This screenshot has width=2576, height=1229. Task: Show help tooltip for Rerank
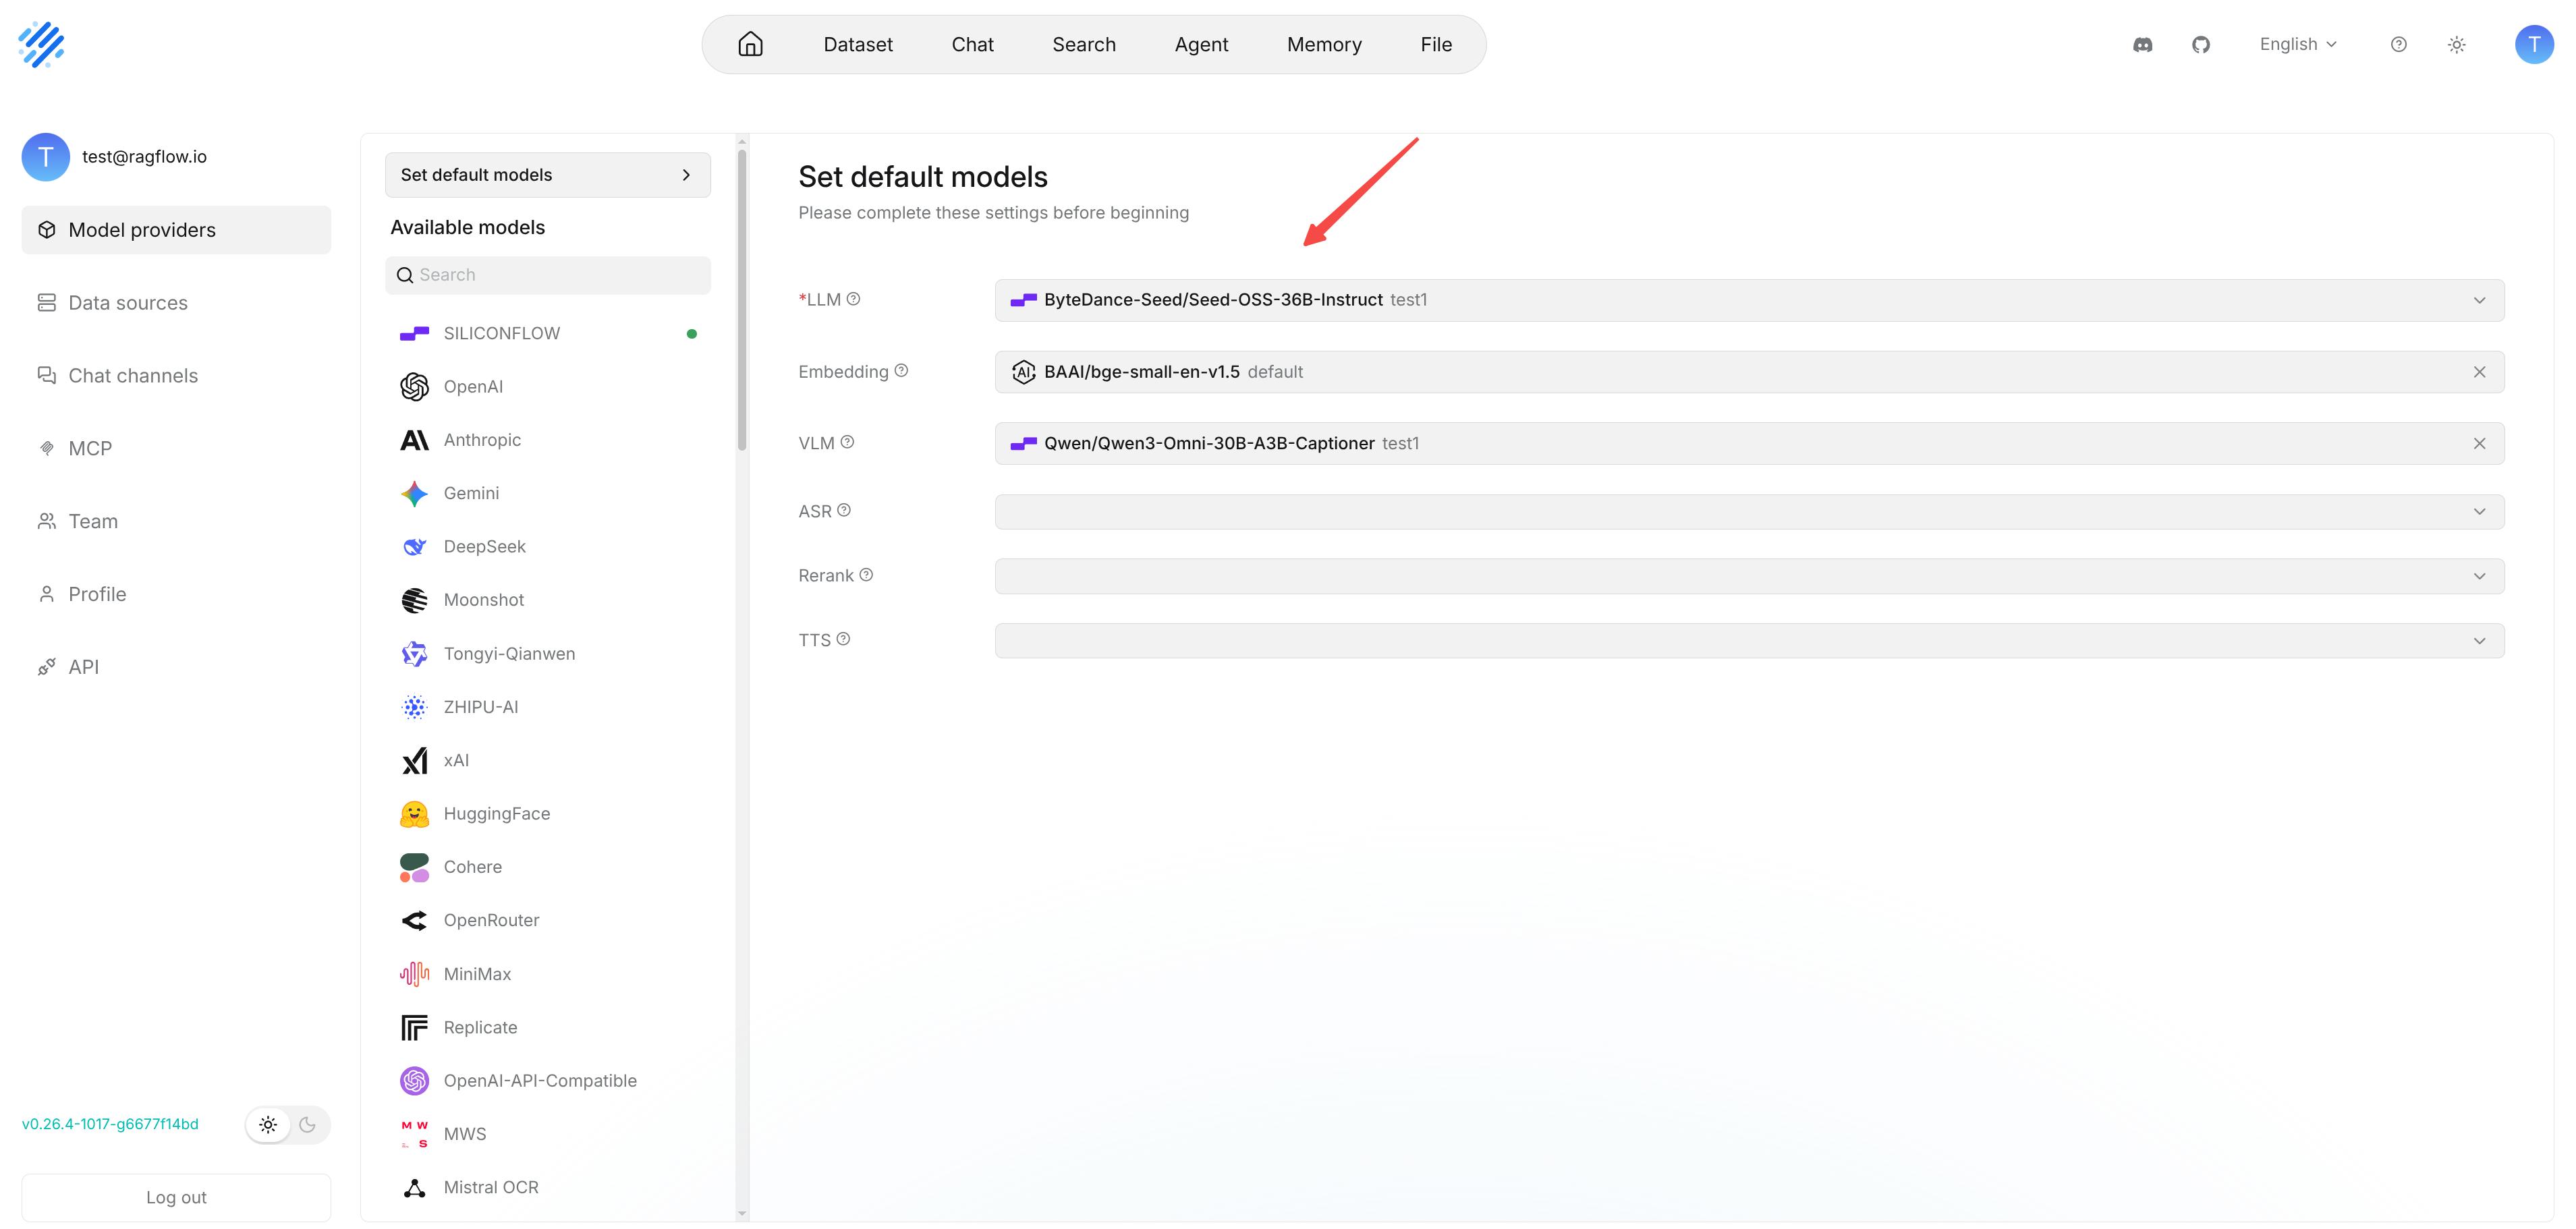pyautogui.click(x=866, y=575)
